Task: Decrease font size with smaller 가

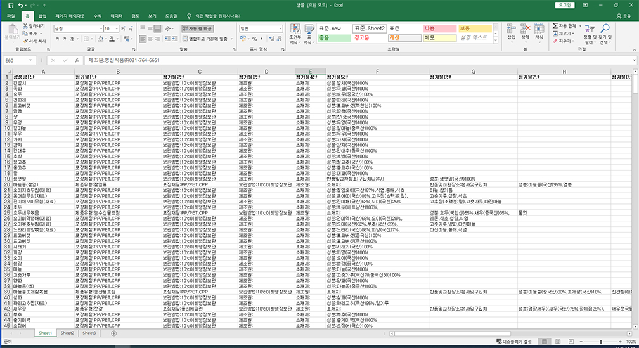Action: click(x=131, y=29)
